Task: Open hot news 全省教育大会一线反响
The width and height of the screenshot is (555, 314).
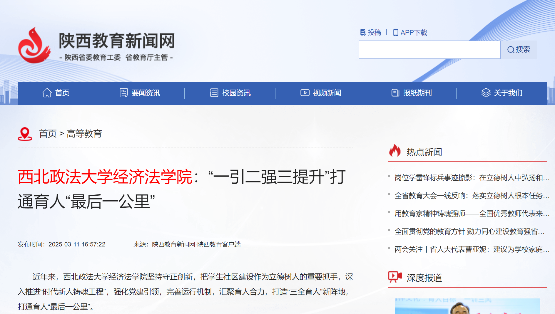Action: click(472, 196)
